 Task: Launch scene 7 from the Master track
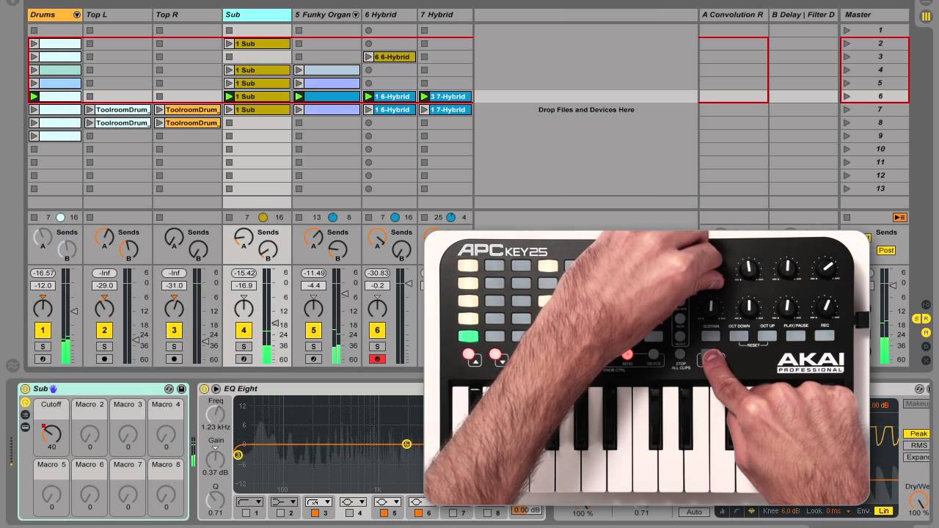847,110
